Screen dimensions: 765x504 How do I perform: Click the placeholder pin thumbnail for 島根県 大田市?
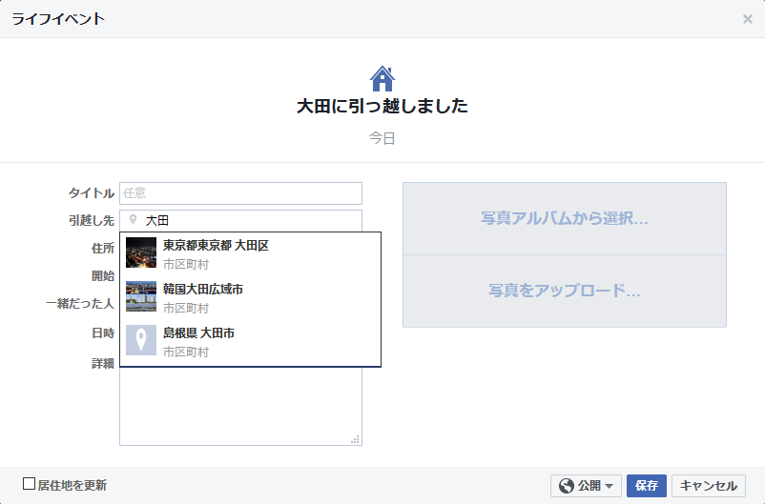(x=141, y=340)
